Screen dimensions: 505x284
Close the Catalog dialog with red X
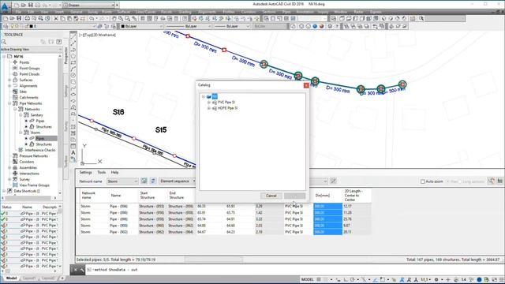306,85
